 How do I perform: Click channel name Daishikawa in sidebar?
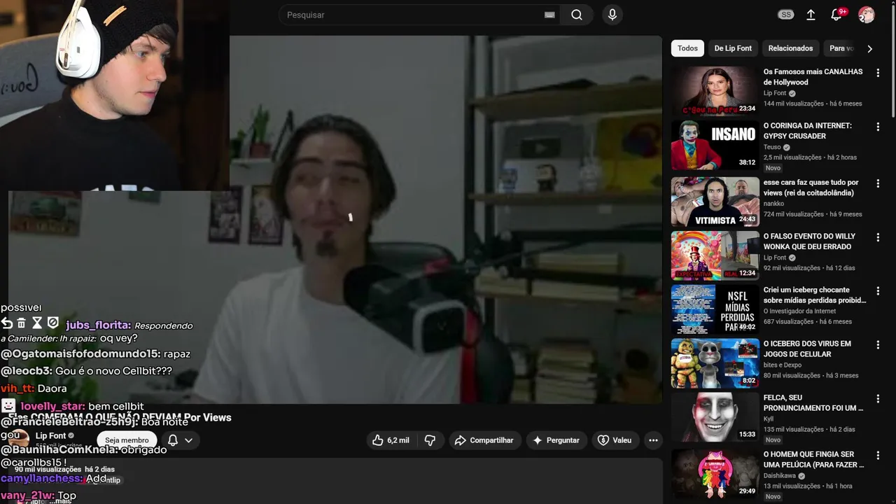[x=780, y=475]
